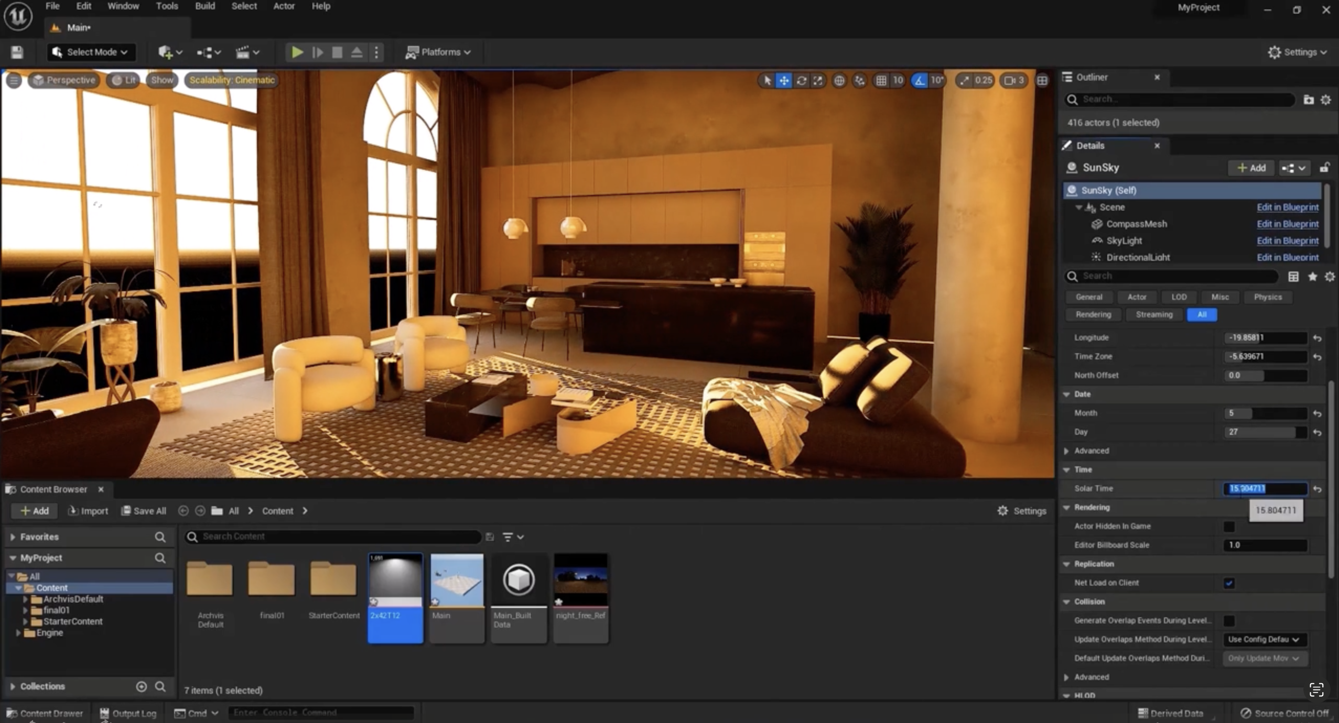Viewport: 1339px width, 723px height.
Task: Click the Play button in toolbar
Action: 297,52
